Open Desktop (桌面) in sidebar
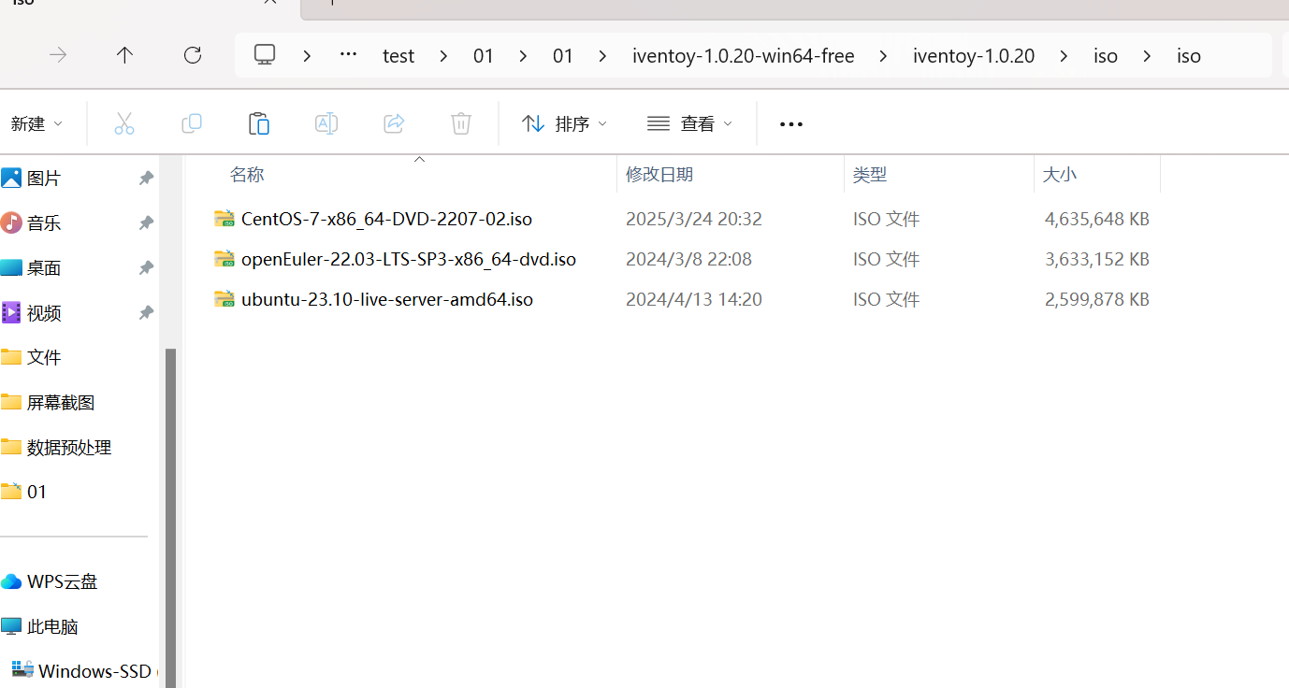Screen dimensions: 1289x688 tap(43, 267)
